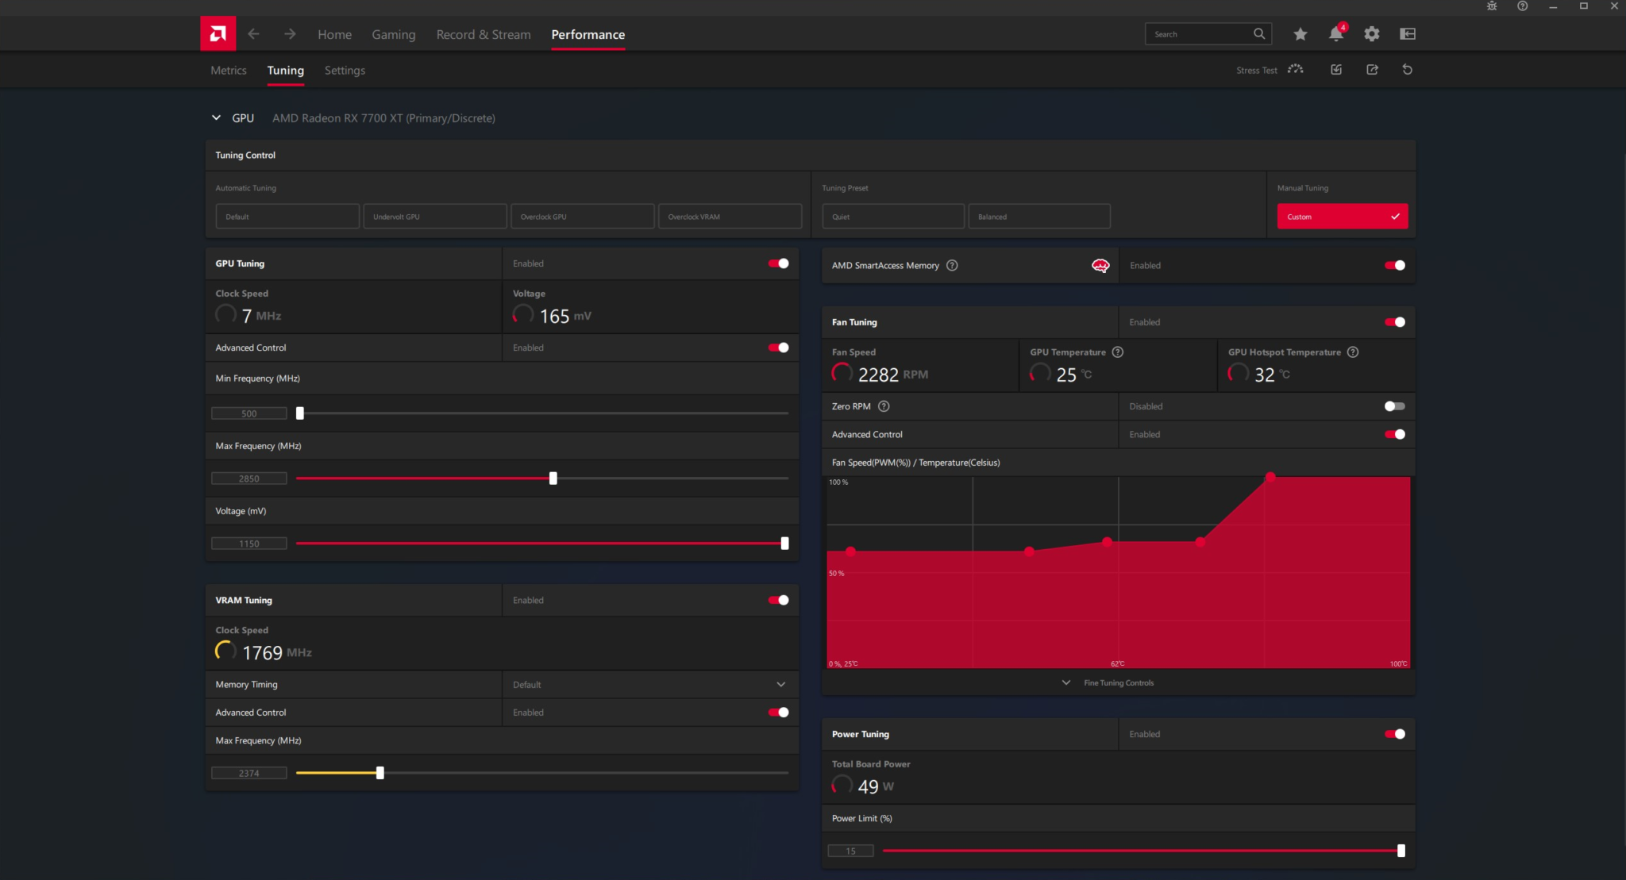Click fan curve point at 100%
1626x880 pixels.
pyautogui.click(x=1270, y=478)
